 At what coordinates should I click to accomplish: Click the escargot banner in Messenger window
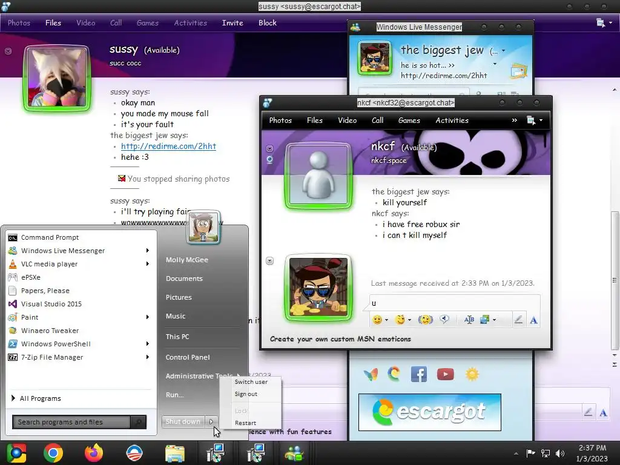tap(430, 412)
